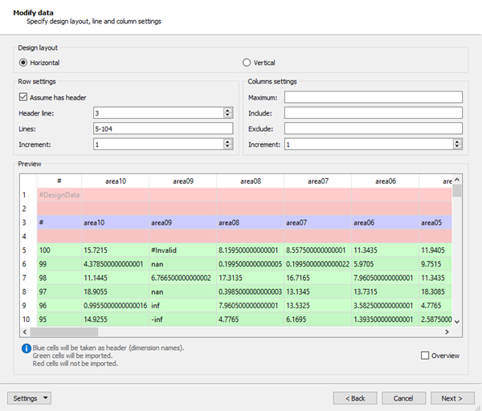Screen dimensions: 482x411
Task: Select the cell with value 11.9405
Action: [x=435, y=250]
